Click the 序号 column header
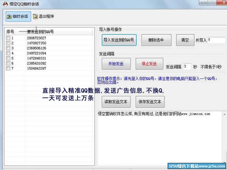Viewport: 227px width, 170px height. tap(10, 32)
